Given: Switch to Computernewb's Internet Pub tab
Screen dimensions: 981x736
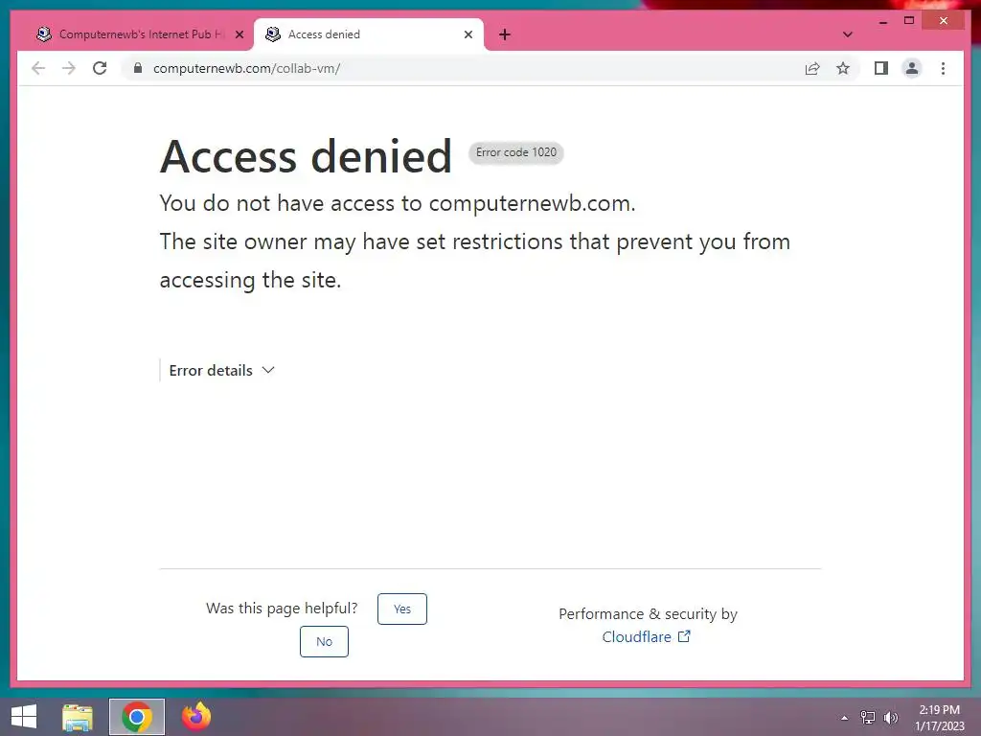Looking at the screenshot, I should (x=134, y=34).
